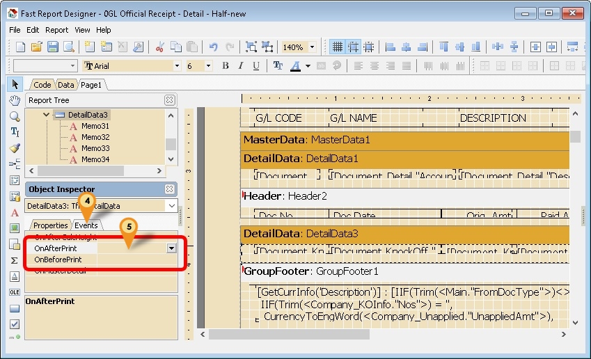Toggle Italic text formatting
This screenshot has height=359, width=591.
pyautogui.click(x=241, y=65)
